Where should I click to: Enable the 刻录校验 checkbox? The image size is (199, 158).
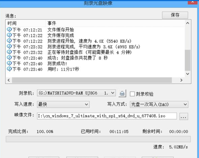pyautogui.click(x=132, y=94)
